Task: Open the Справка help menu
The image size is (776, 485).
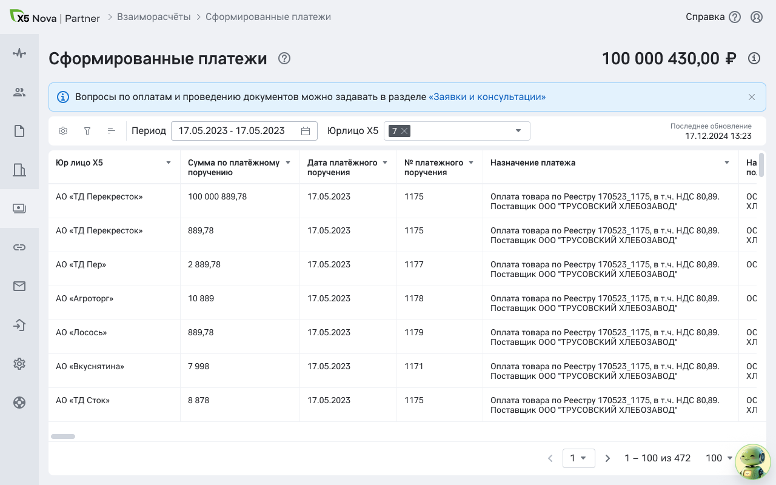Action: click(713, 17)
